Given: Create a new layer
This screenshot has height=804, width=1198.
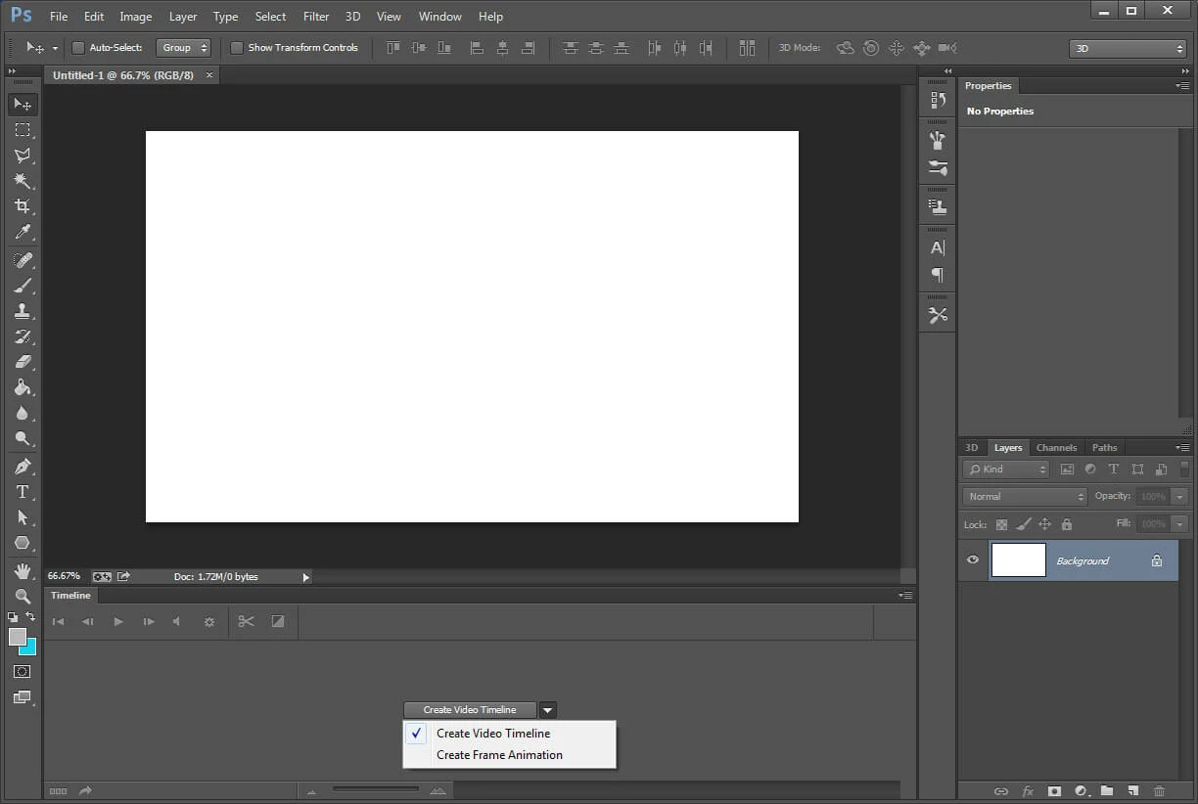Looking at the screenshot, I should pos(1132,791).
